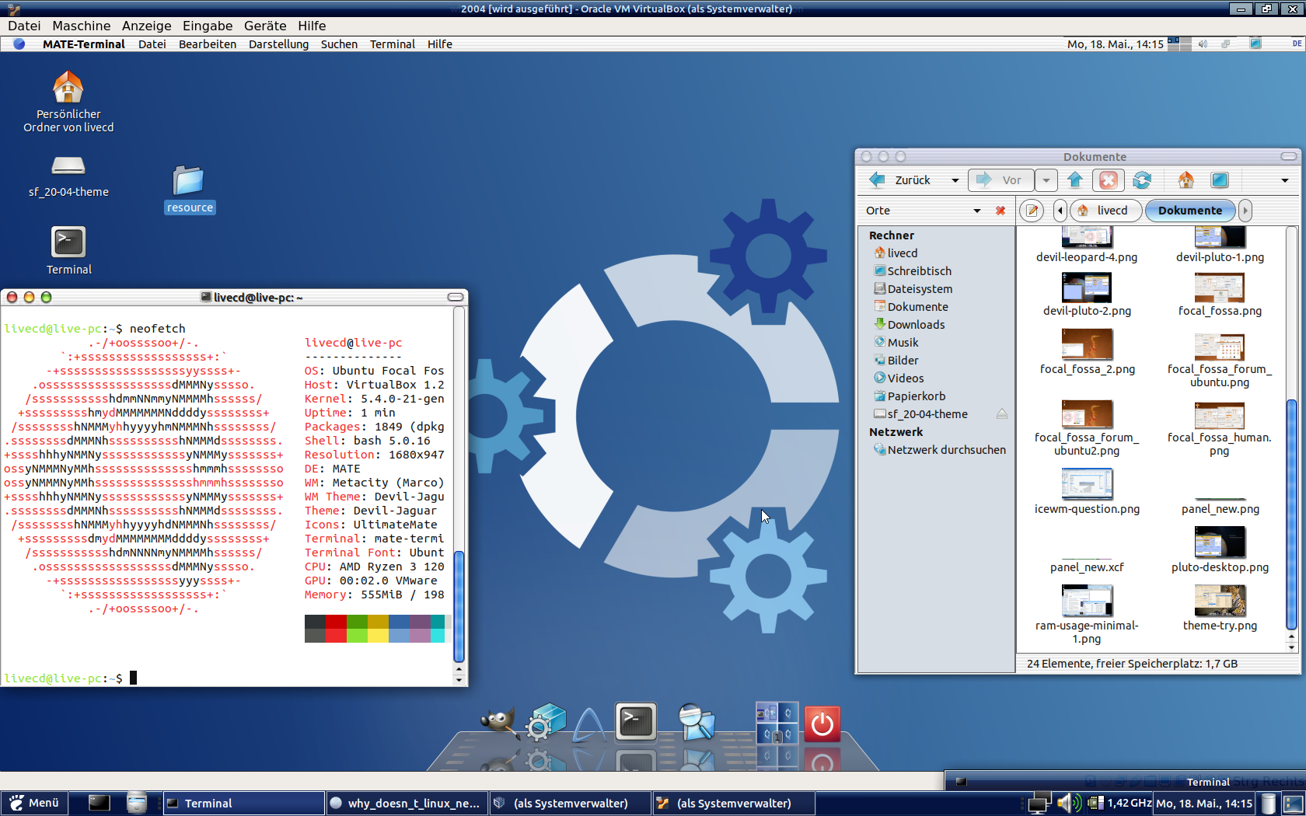The height and width of the screenshot is (816, 1306).
Task: Go to home folder via toolbar icon
Action: click(x=1186, y=180)
